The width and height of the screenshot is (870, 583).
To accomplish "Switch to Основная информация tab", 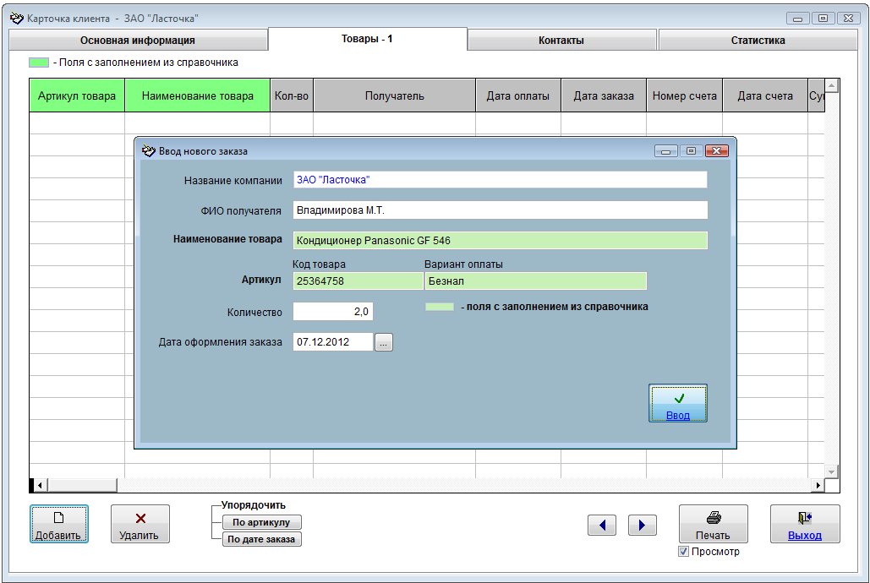I will coord(138,40).
